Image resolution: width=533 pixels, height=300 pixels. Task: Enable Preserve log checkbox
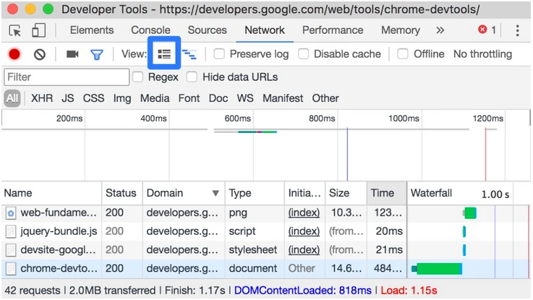coord(219,53)
